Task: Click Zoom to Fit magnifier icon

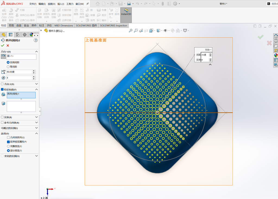Action: coord(131,30)
